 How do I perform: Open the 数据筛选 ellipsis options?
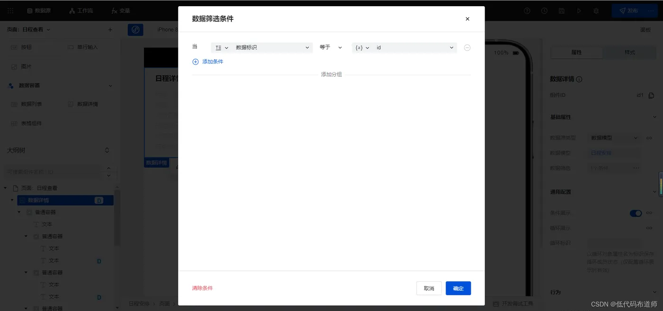636,168
